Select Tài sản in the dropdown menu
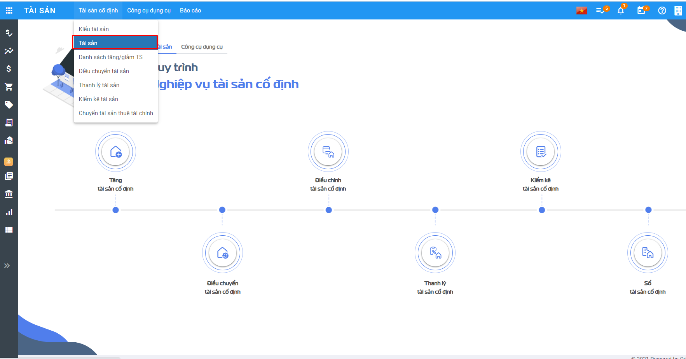 [115, 43]
